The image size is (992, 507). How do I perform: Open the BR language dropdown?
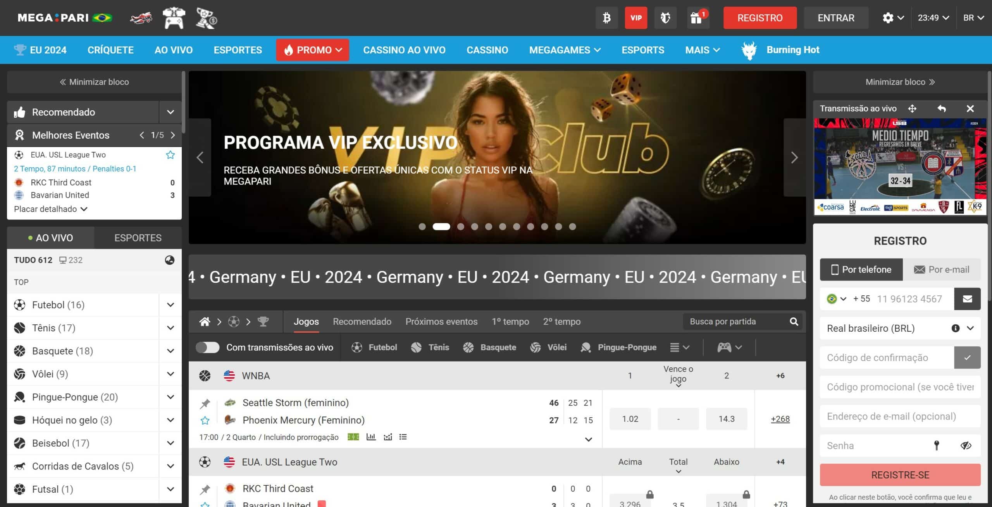[x=973, y=18]
